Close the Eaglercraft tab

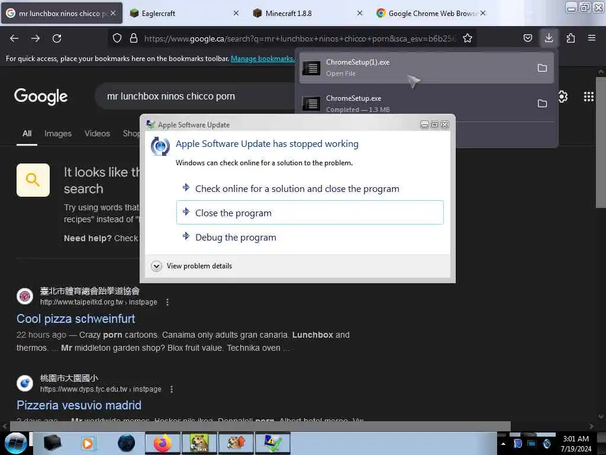tap(236, 13)
